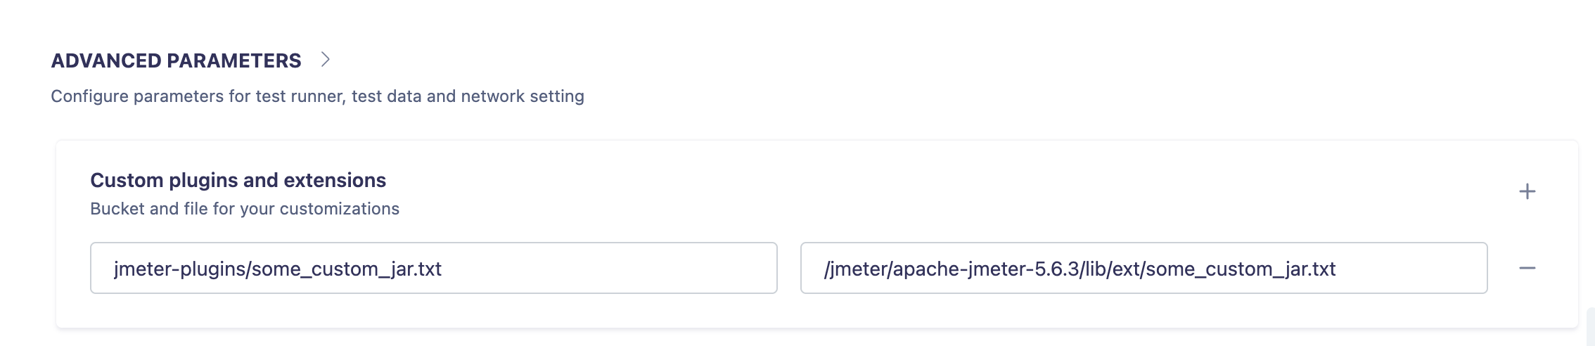The height and width of the screenshot is (346, 1595).
Task: Collapse the section using the heading arrow
Action: point(325,60)
